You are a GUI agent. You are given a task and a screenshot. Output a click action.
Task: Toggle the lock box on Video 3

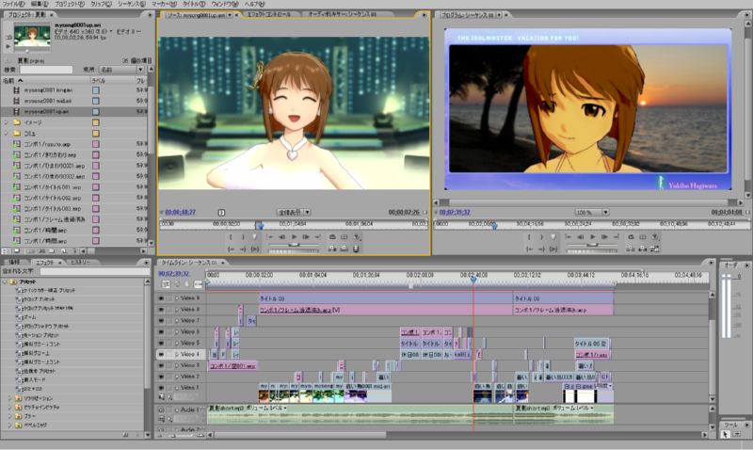coord(169,365)
